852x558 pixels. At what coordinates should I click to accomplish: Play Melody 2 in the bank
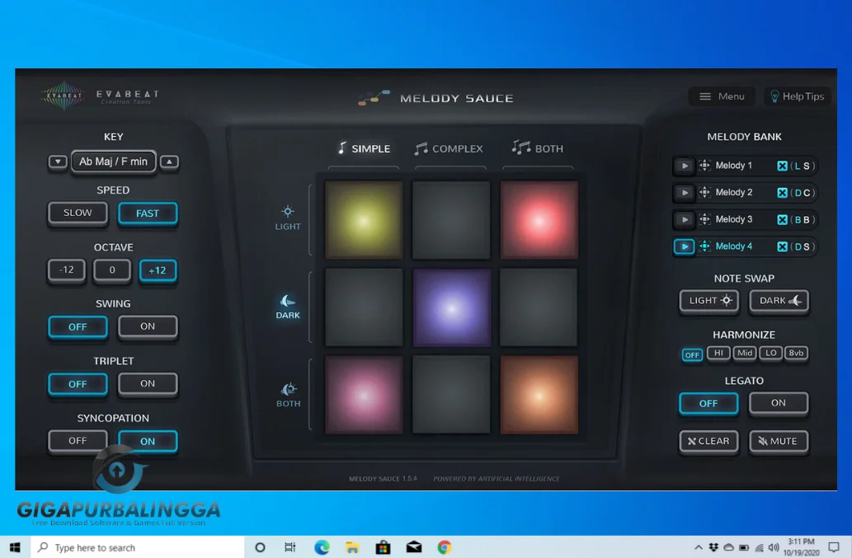[x=684, y=193]
